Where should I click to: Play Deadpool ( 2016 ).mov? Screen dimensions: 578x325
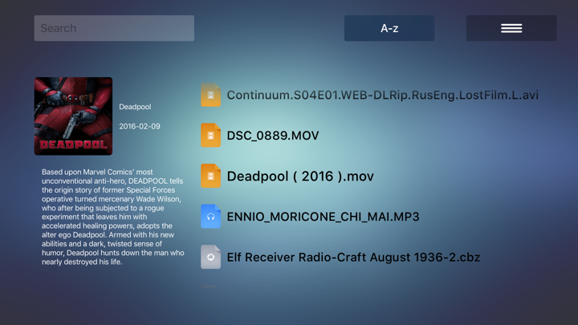click(300, 176)
